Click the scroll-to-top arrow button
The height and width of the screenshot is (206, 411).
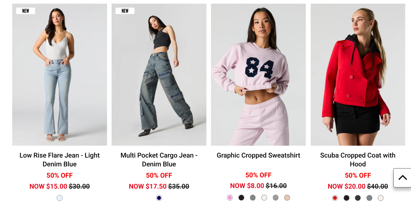coord(402,178)
